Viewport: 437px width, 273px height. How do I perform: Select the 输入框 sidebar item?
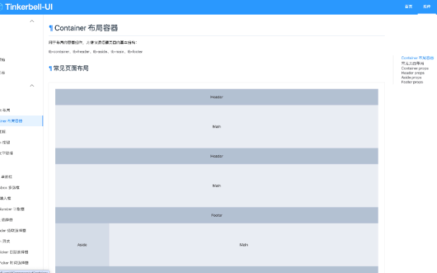click(x=21, y=198)
